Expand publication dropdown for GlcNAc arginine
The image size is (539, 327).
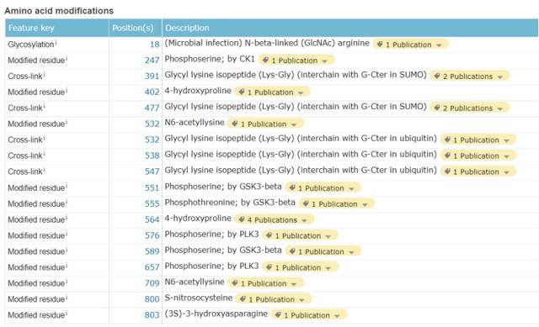tap(410, 45)
